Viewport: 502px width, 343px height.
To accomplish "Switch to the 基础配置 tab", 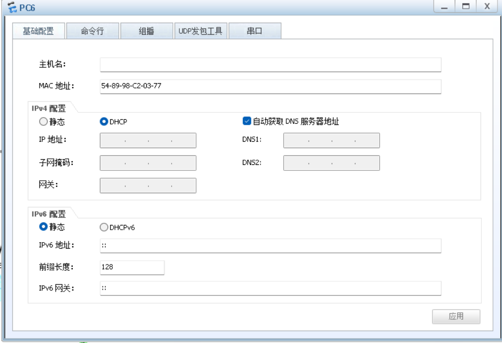I will click(39, 31).
